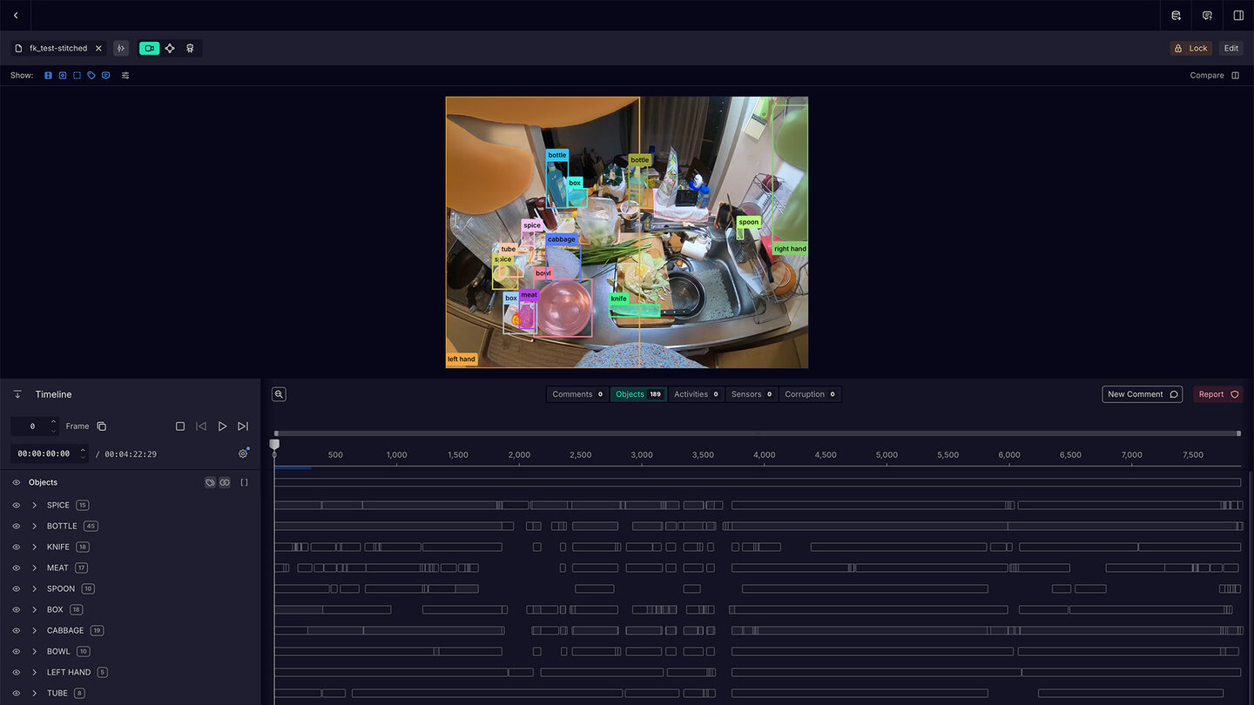
Task: Click the timeline zoom magnifier icon
Action: coord(279,394)
